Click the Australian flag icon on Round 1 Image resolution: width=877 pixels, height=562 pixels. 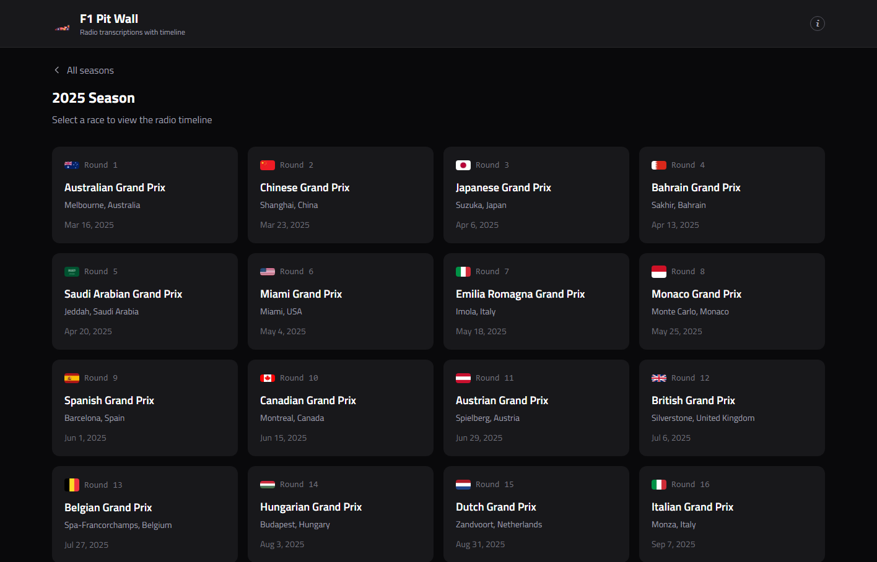coord(72,165)
